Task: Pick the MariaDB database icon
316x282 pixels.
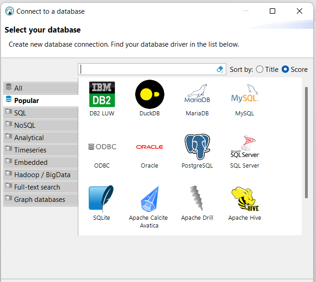Action: point(197,95)
